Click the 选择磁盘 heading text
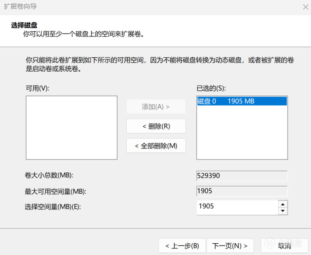This screenshot has height=255, width=311. (x=24, y=25)
